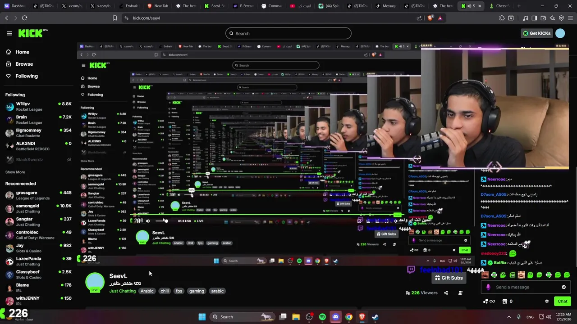Open the Leo AI sparkle icon
This screenshot has width=577, height=324.
(x=552, y=18)
